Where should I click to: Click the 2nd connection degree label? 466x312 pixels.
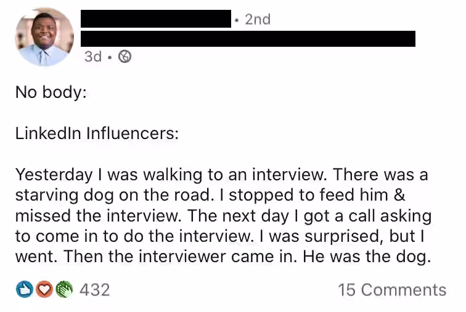pos(258,20)
